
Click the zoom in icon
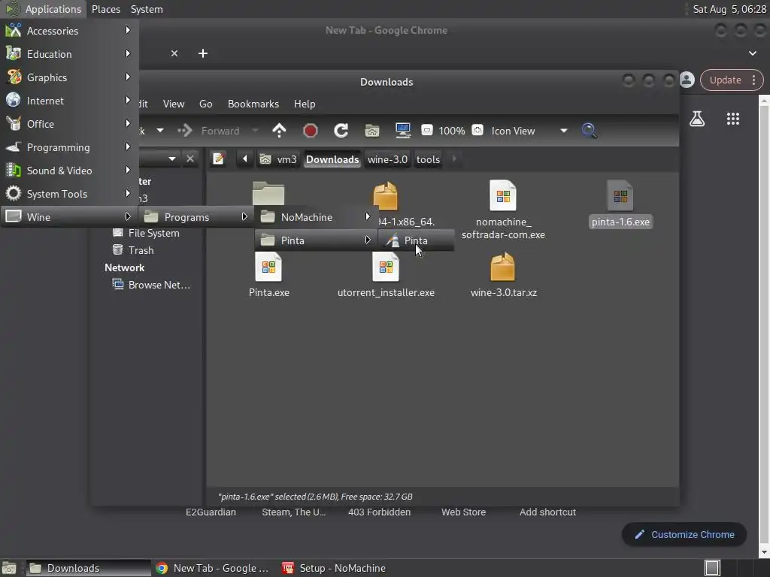(x=477, y=131)
